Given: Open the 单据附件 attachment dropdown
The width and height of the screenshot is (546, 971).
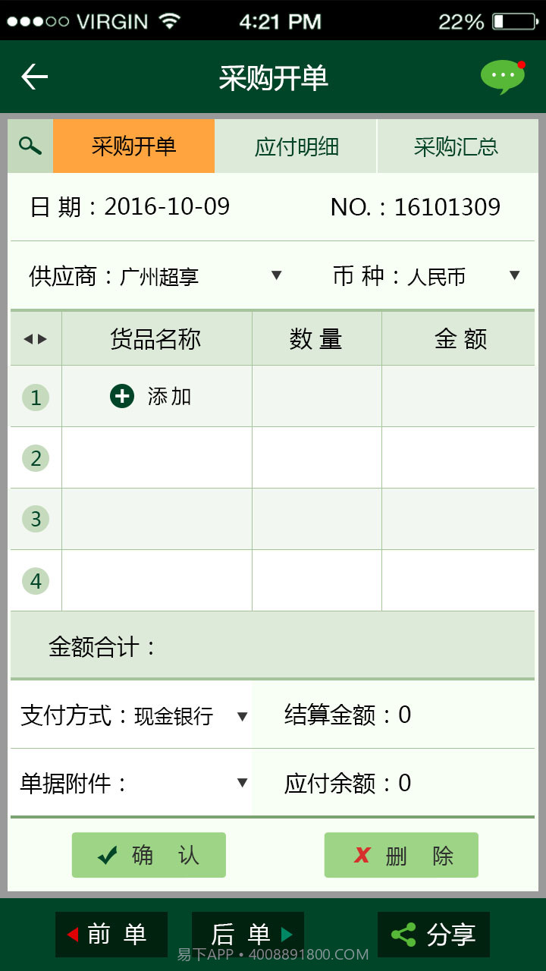Looking at the screenshot, I should coord(240,783).
